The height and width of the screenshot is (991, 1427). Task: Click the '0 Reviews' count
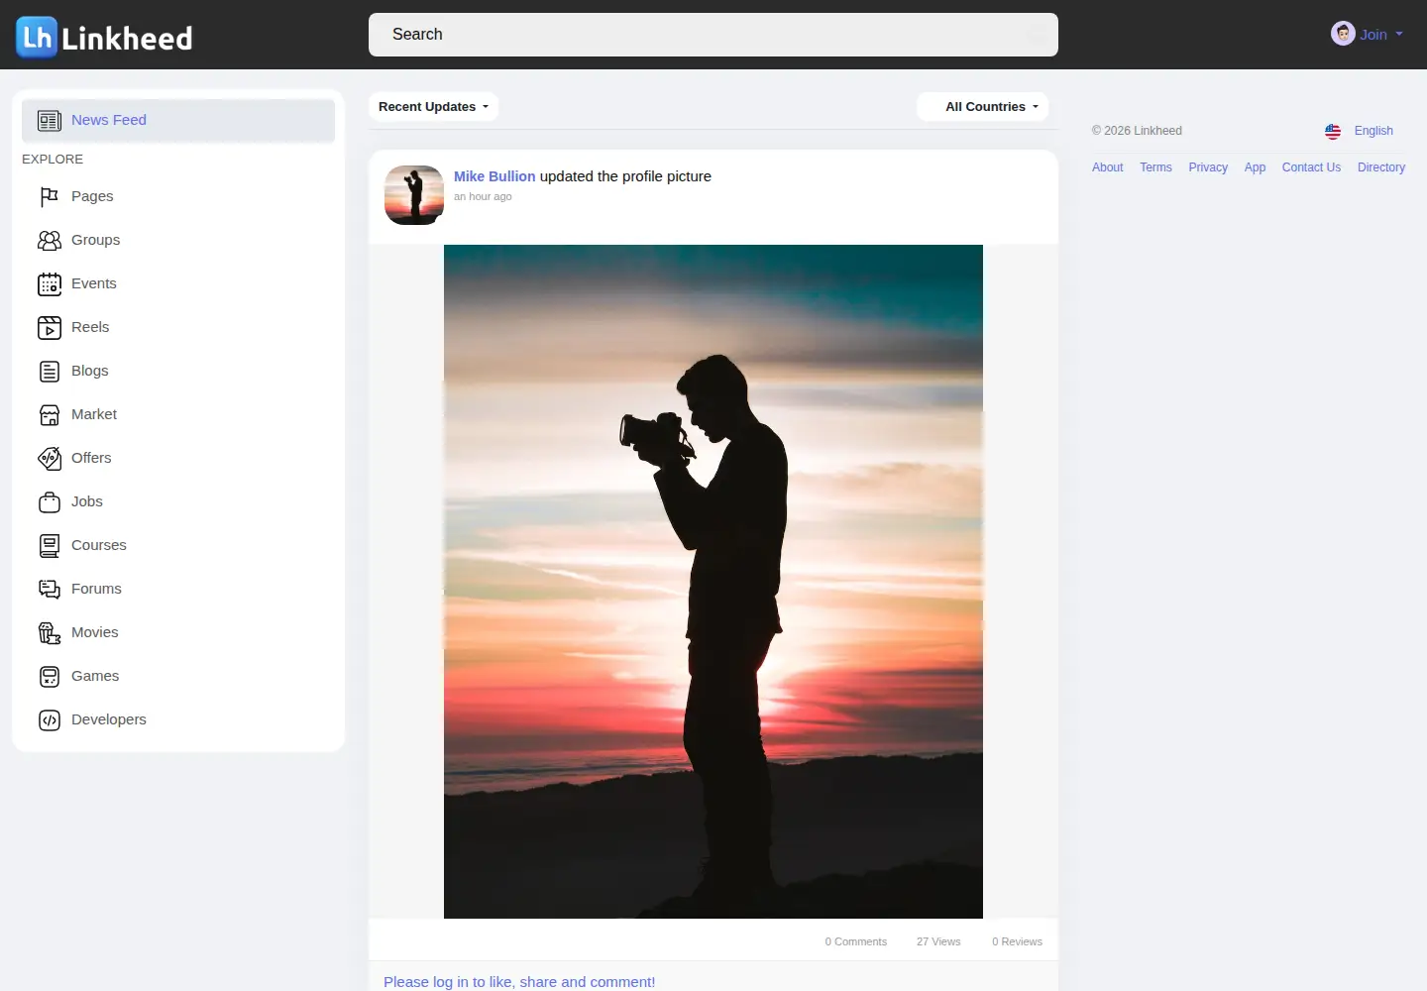[1017, 941]
